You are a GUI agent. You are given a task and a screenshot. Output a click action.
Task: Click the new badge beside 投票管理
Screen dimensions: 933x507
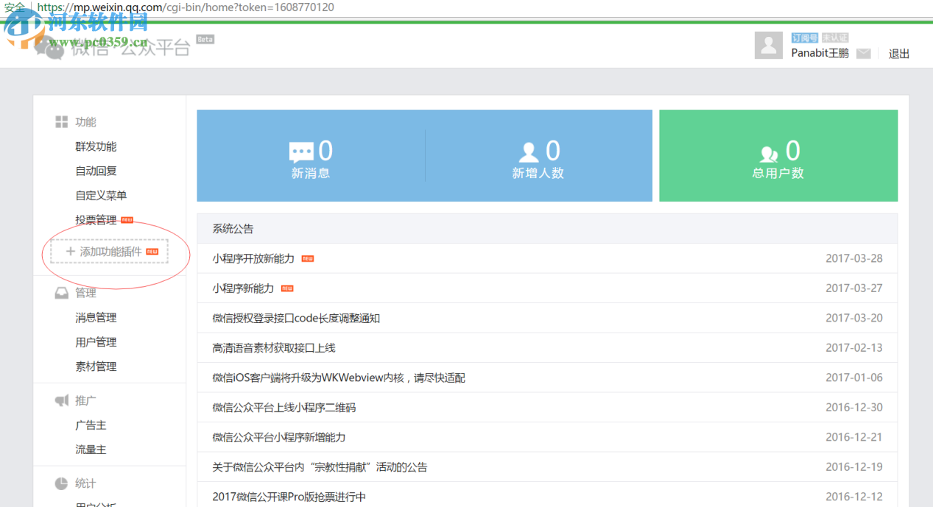(127, 219)
